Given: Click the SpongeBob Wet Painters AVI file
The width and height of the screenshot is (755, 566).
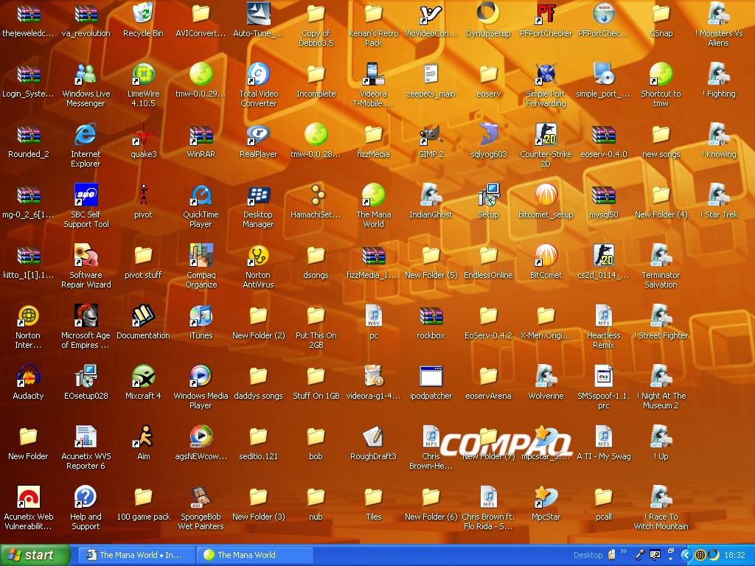Looking at the screenshot, I should coord(201,497).
